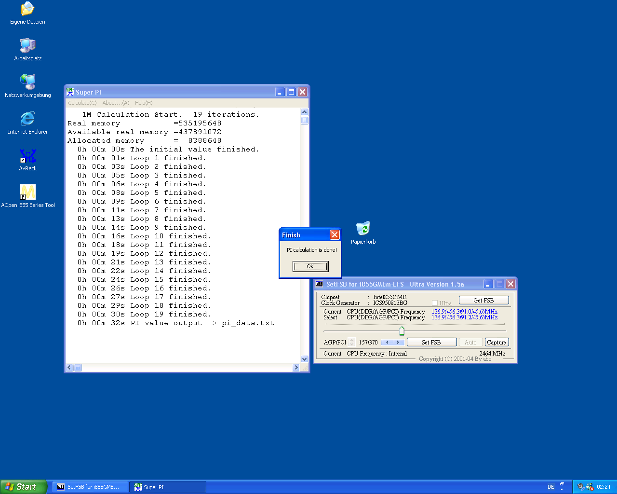Select the AOpen i855 Series Tool shortcut
This screenshot has width=617, height=494.
click(27, 192)
